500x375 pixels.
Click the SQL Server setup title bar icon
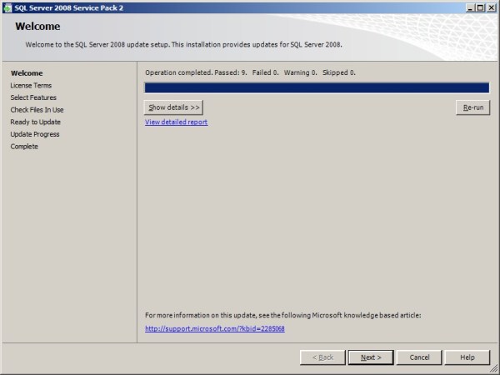(x=7, y=7)
